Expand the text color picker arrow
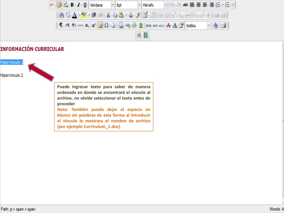 (79, 15)
